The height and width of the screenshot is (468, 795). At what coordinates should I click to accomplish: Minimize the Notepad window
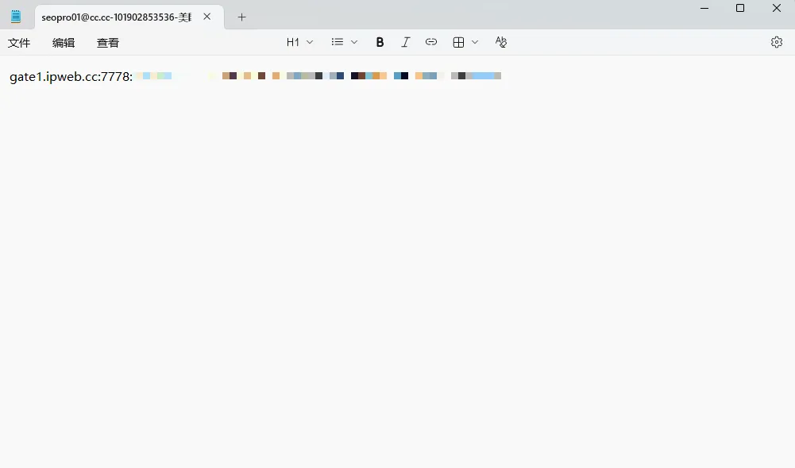point(704,8)
